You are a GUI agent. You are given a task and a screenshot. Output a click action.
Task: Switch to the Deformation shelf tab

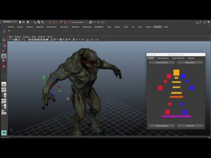52,27
